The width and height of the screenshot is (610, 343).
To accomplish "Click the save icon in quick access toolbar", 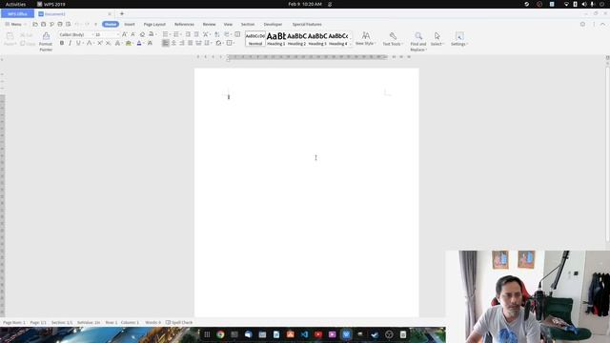I will [43, 24].
